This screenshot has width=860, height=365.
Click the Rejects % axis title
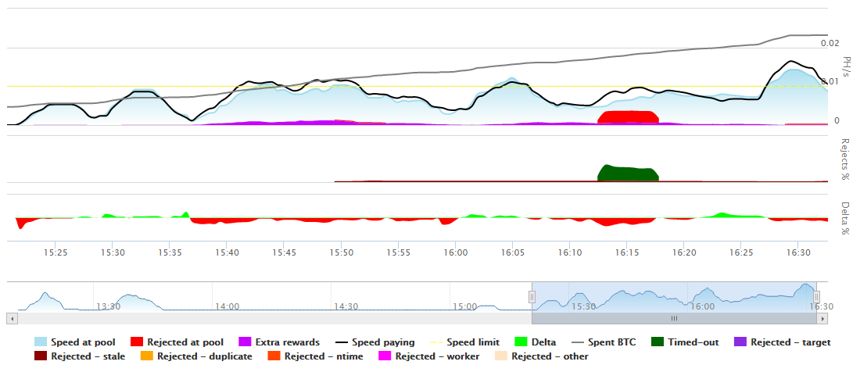click(x=846, y=159)
